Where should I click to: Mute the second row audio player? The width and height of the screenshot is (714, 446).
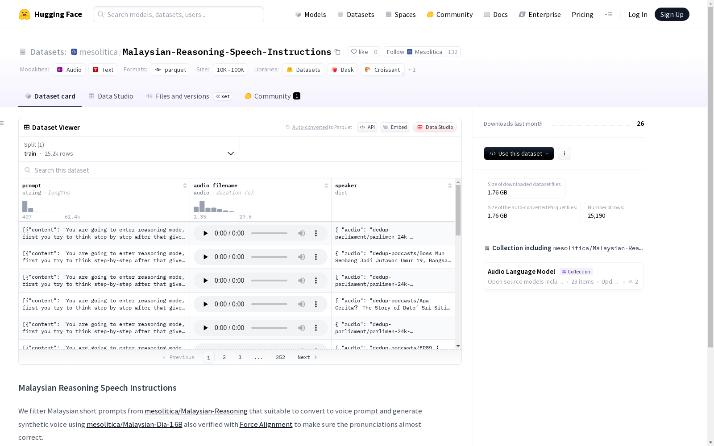pos(302,257)
